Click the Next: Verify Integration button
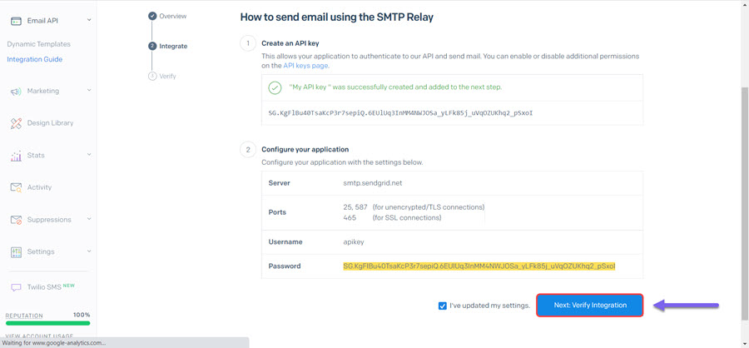749x348 pixels. tap(590, 305)
